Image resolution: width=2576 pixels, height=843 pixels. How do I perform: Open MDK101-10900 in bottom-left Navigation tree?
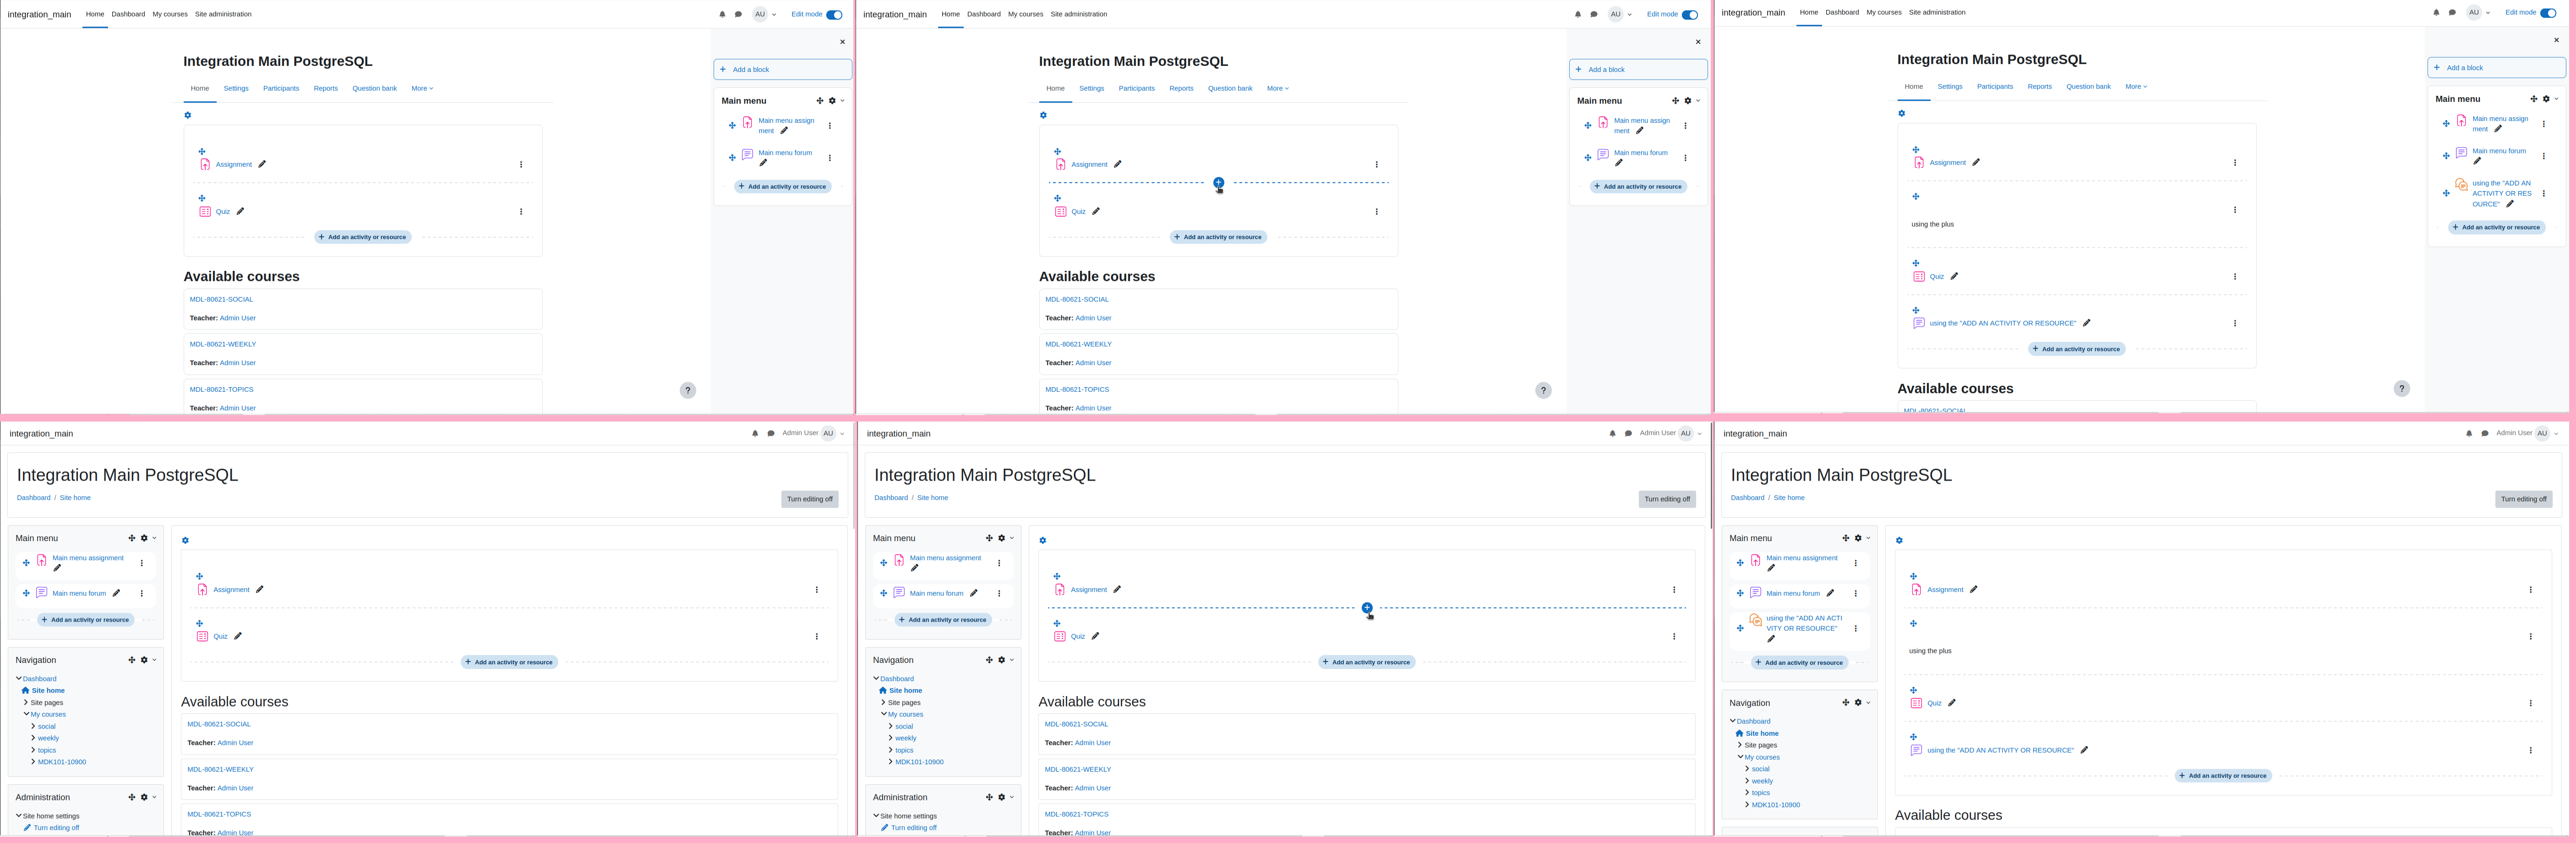click(x=62, y=762)
